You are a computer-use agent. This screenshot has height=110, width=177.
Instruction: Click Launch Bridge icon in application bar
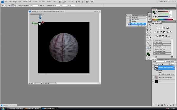click(60, 2)
